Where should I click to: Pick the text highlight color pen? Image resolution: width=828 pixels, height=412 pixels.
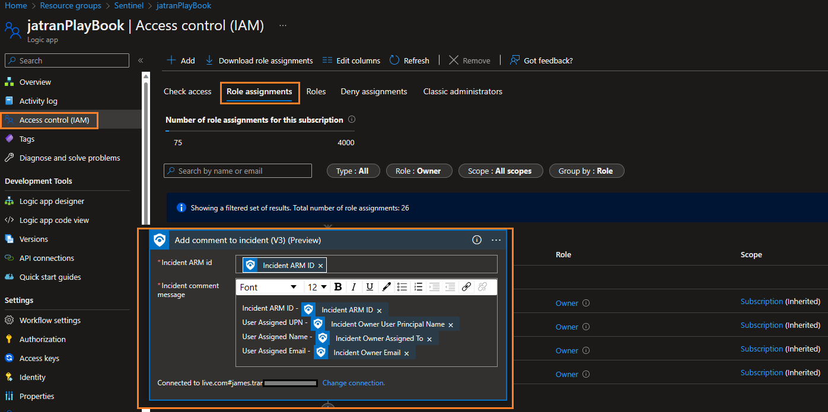tap(386, 287)
